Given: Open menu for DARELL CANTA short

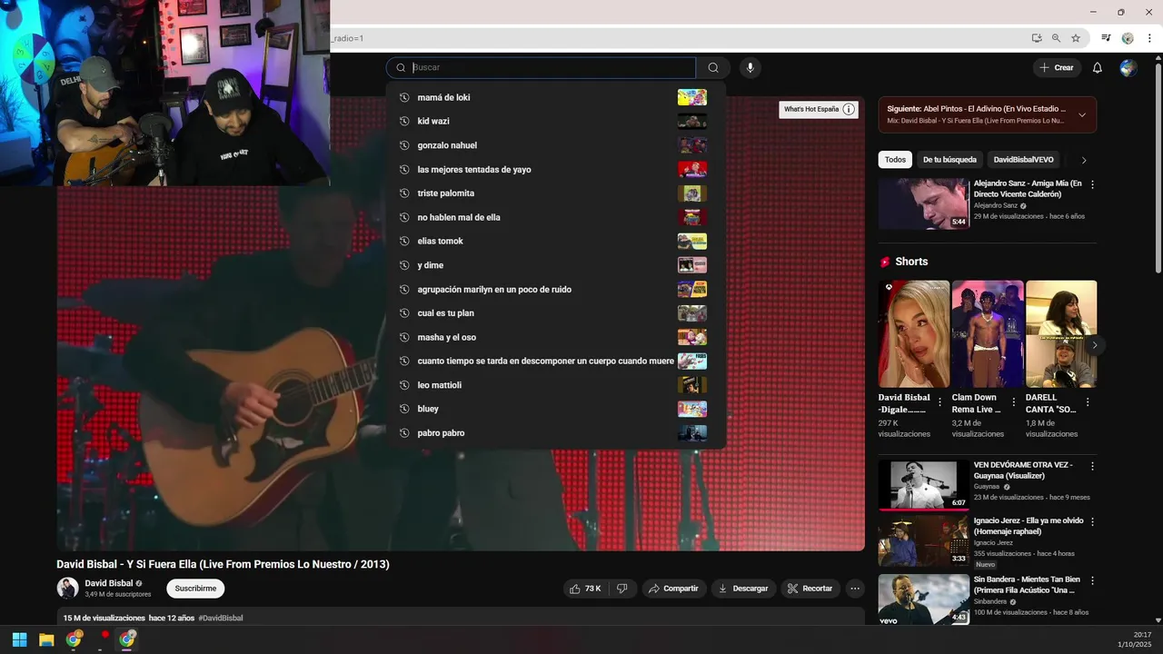Looking at the screenshot, I should (1088, 401).
